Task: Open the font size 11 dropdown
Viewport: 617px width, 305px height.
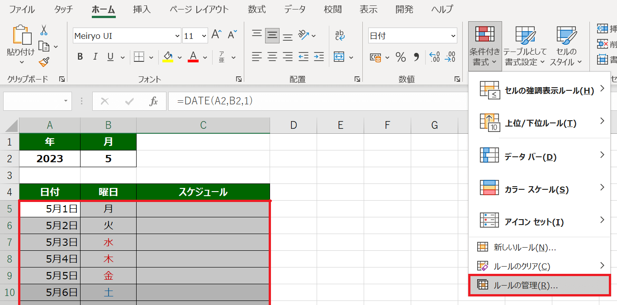Action: [204, 36]
